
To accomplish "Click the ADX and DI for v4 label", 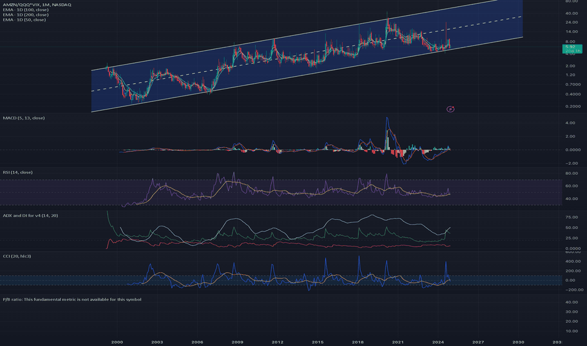I will 30,215.
